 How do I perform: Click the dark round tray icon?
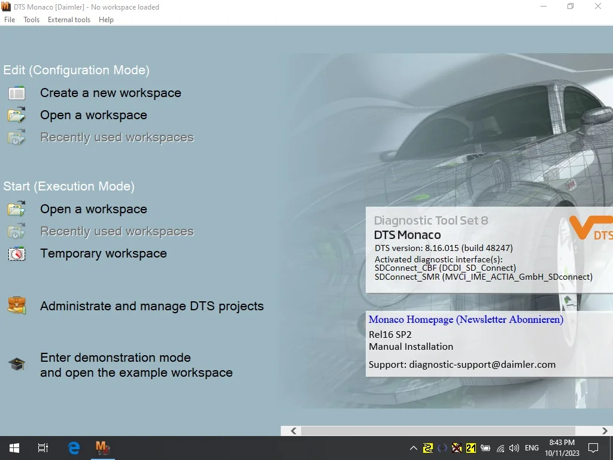[442, 448]
